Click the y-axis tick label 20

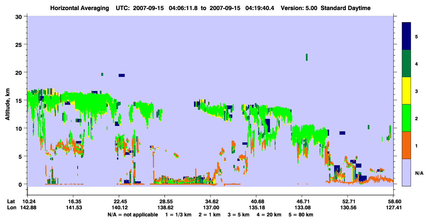tap(19, 72)
